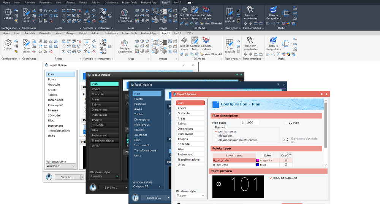Click Draw in Google Earth, light ribbon
The width and height of the screenshot is (380, 204).
[274, 44]
